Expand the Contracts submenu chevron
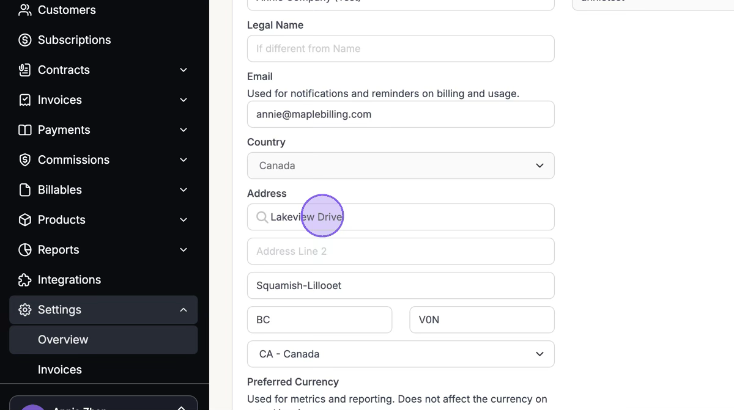The width and height of the screenshot is (734, 410). [183, 70]
